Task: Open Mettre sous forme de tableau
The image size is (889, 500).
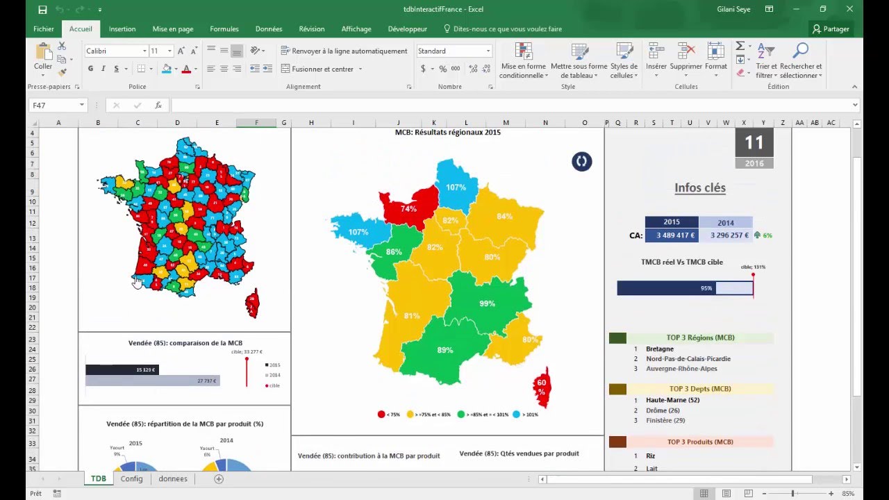Action: (579, 60)
